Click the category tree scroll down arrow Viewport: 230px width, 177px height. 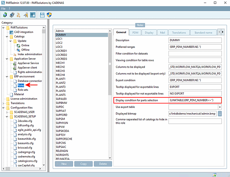(44, 165)
